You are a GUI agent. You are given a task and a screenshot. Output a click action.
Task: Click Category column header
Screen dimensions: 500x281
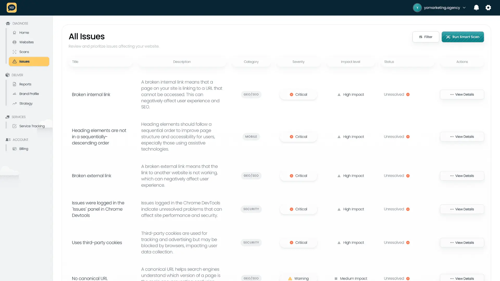click(x=251, y=62)
